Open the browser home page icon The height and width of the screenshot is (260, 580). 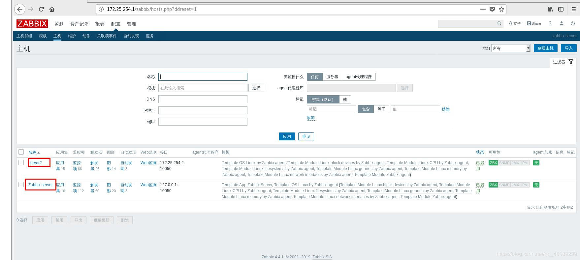(52, 9)
